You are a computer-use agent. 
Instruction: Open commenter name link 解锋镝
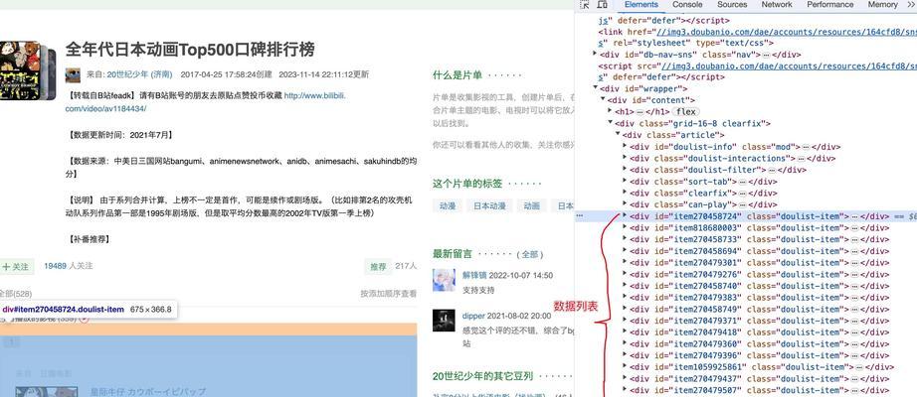(x=474, y=276)
